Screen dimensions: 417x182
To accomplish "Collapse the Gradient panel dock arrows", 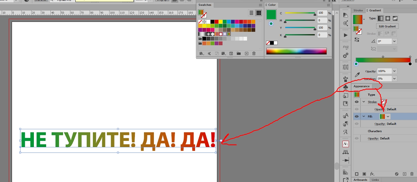I will tap(348, 6).
